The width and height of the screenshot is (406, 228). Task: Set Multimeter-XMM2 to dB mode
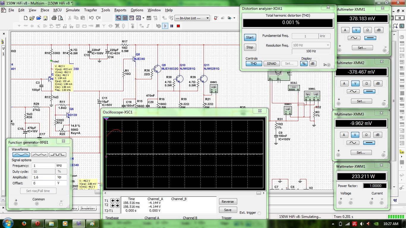[x=378, y=84]
